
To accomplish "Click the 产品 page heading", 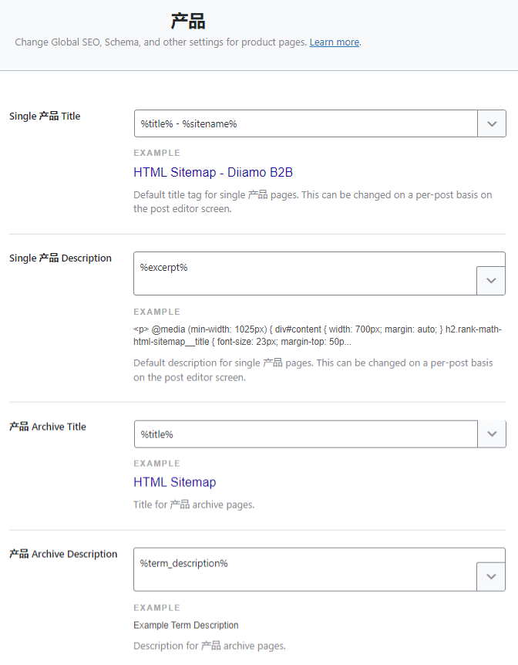I will click(188, 21).
